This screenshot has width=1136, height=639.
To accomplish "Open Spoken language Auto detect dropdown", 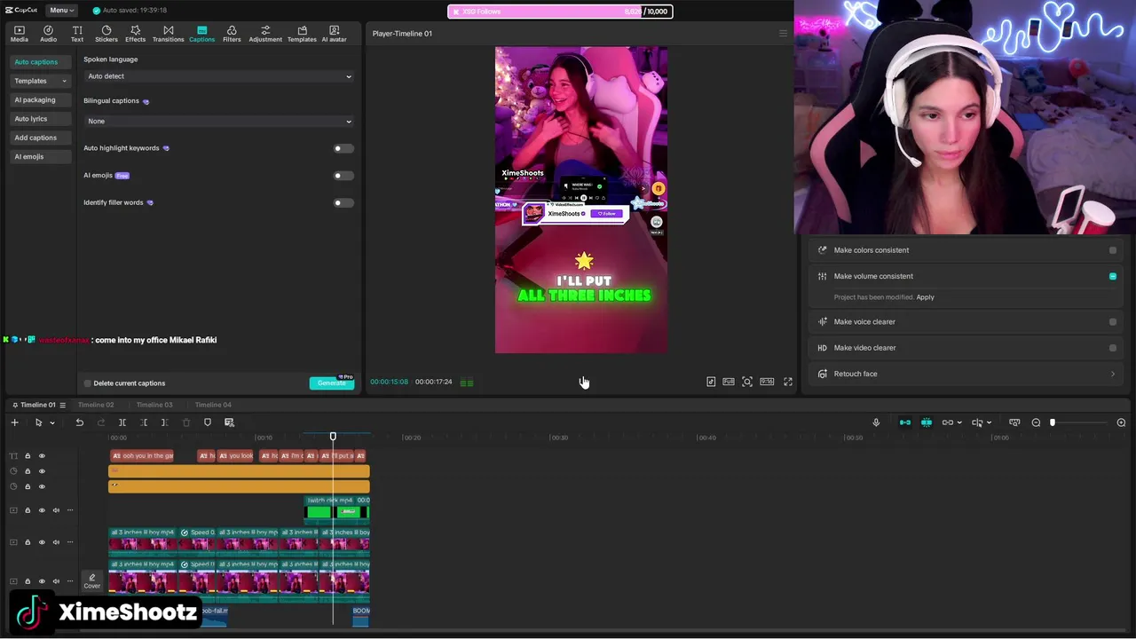I will click(219, 76).
